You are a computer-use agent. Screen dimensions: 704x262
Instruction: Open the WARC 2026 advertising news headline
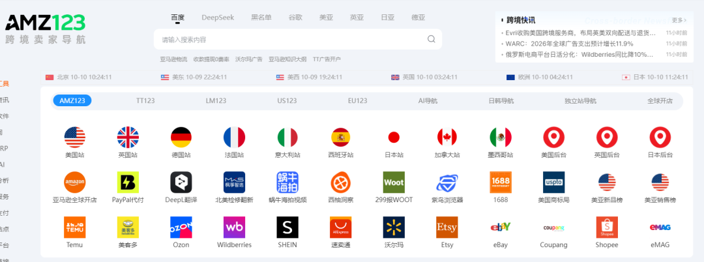point(569,44)
